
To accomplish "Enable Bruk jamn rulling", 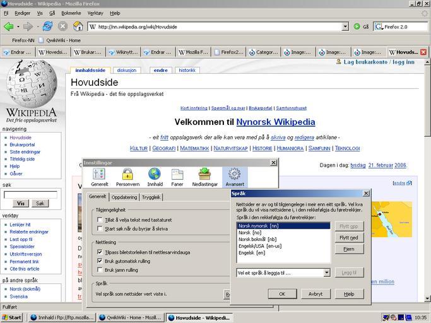I will [x=100, y=269].
